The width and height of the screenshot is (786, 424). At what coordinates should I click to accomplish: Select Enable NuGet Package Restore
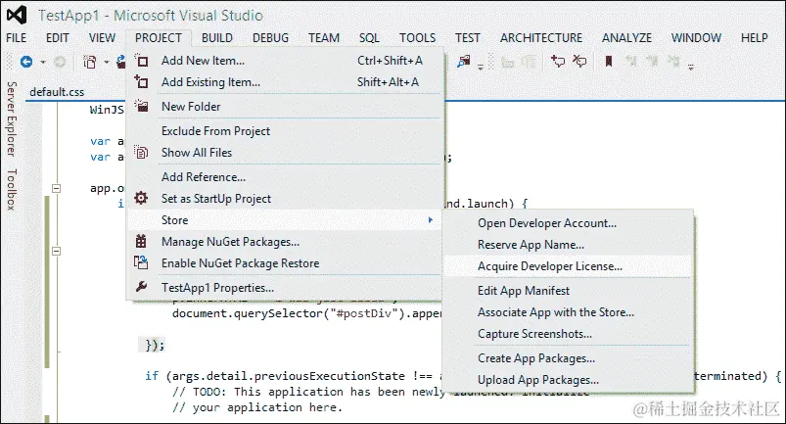click(x=284, y=263)
